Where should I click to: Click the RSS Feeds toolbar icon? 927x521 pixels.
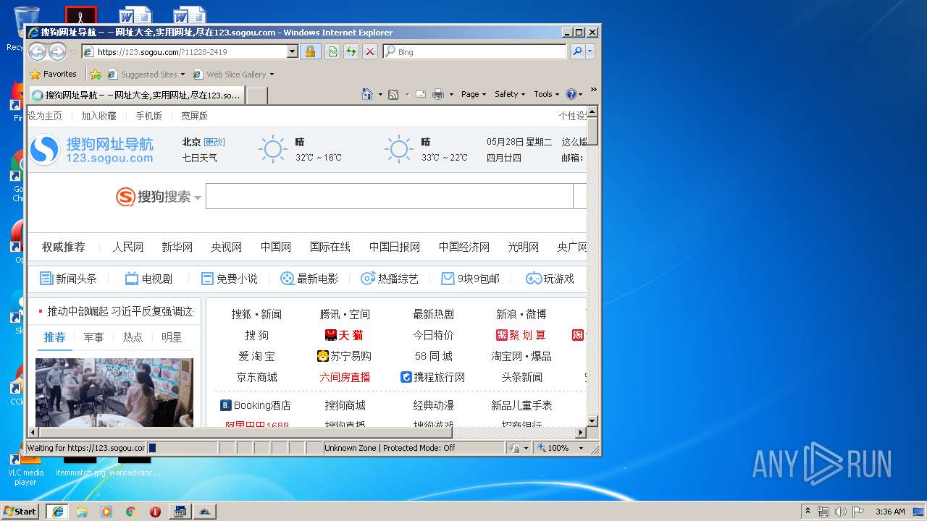tap(393, 94)
